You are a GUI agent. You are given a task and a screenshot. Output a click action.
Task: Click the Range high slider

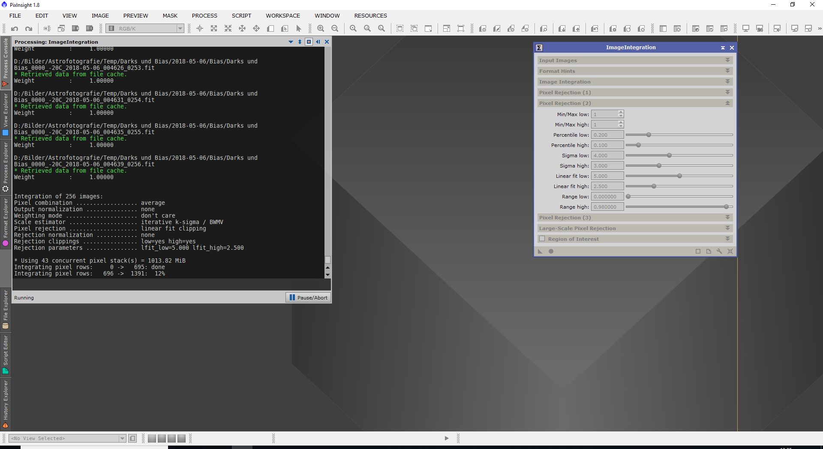(x=679, y=207)
